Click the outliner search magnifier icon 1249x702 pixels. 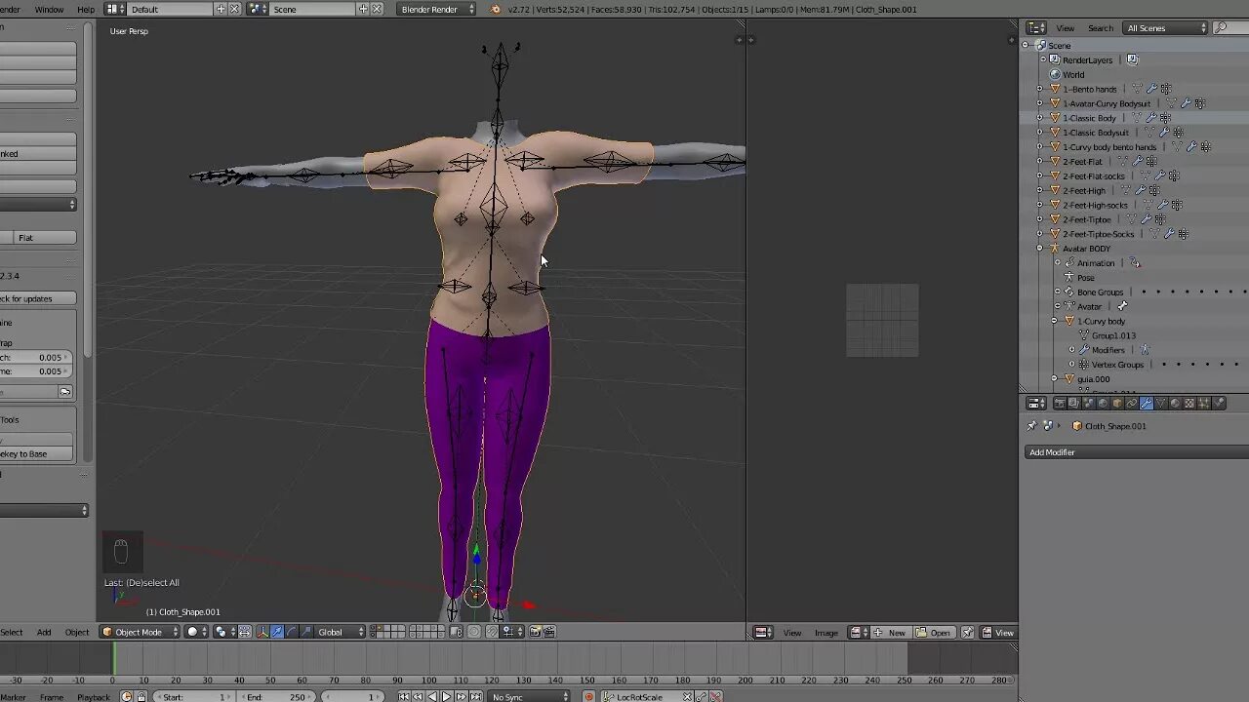tap(1220, 28)
